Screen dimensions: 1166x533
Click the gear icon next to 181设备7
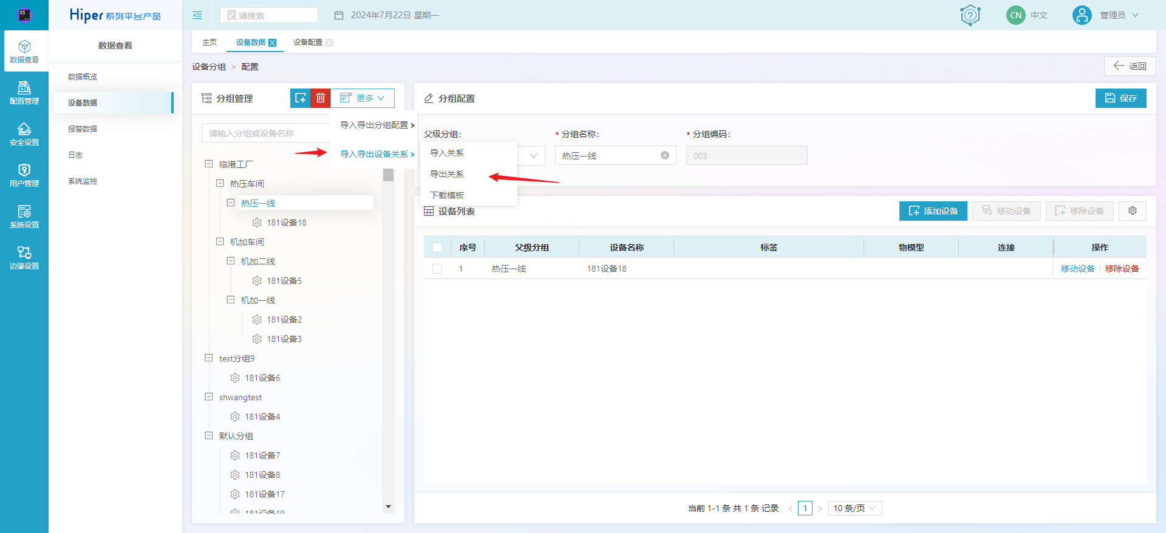(x=235, y=455)
